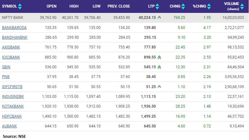Click the uptick arrow in SBIN row
This screenshot has height=140, width=249.
pyautogui.click(x=159, y=67)
